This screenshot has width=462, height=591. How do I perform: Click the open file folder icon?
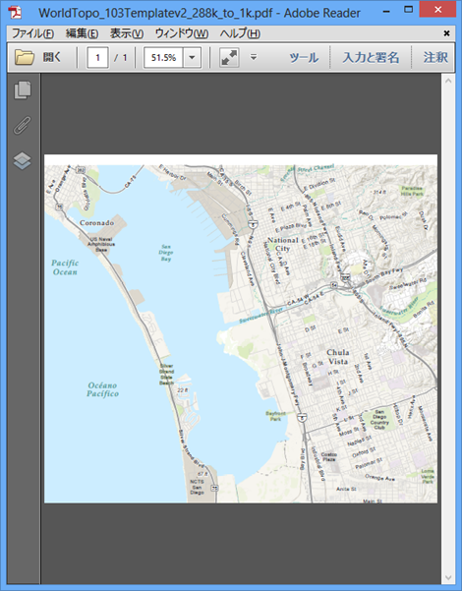click(25, 58)
